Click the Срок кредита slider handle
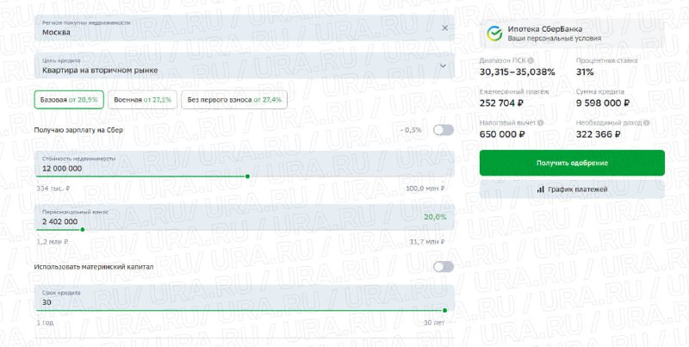The height and width of the screenshot is (347, 689). tap(444, 310)
